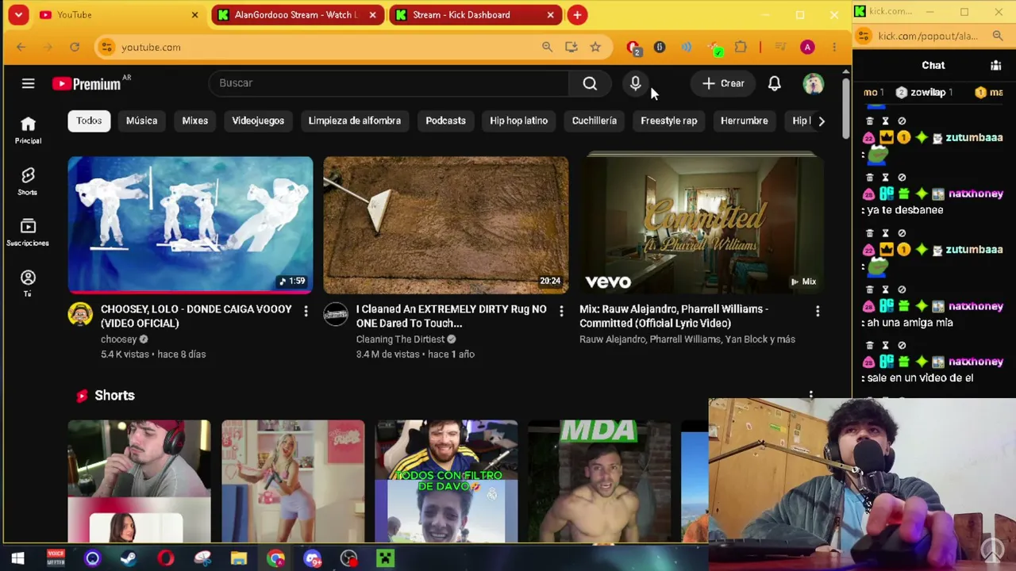1016x571 pixels.
Task: Open the red extension with badge 2
Action: click(x=633, y=48)
